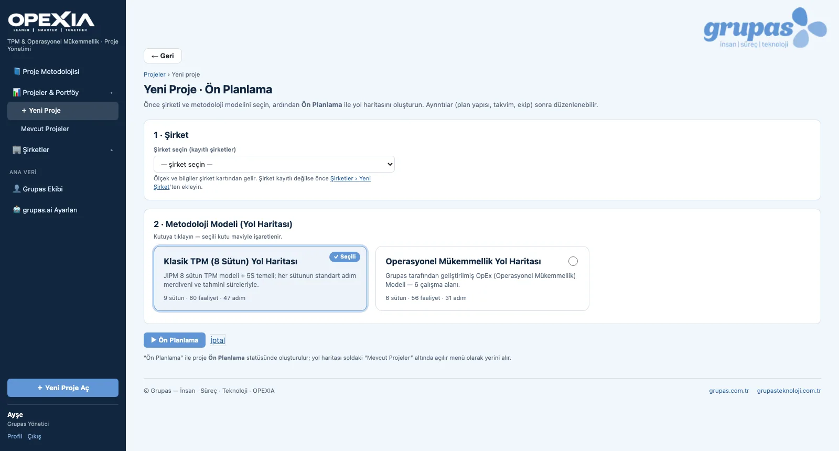Click the Projeler breadcrumb link
Screen dimensions: 839x451
pos(155,74)
